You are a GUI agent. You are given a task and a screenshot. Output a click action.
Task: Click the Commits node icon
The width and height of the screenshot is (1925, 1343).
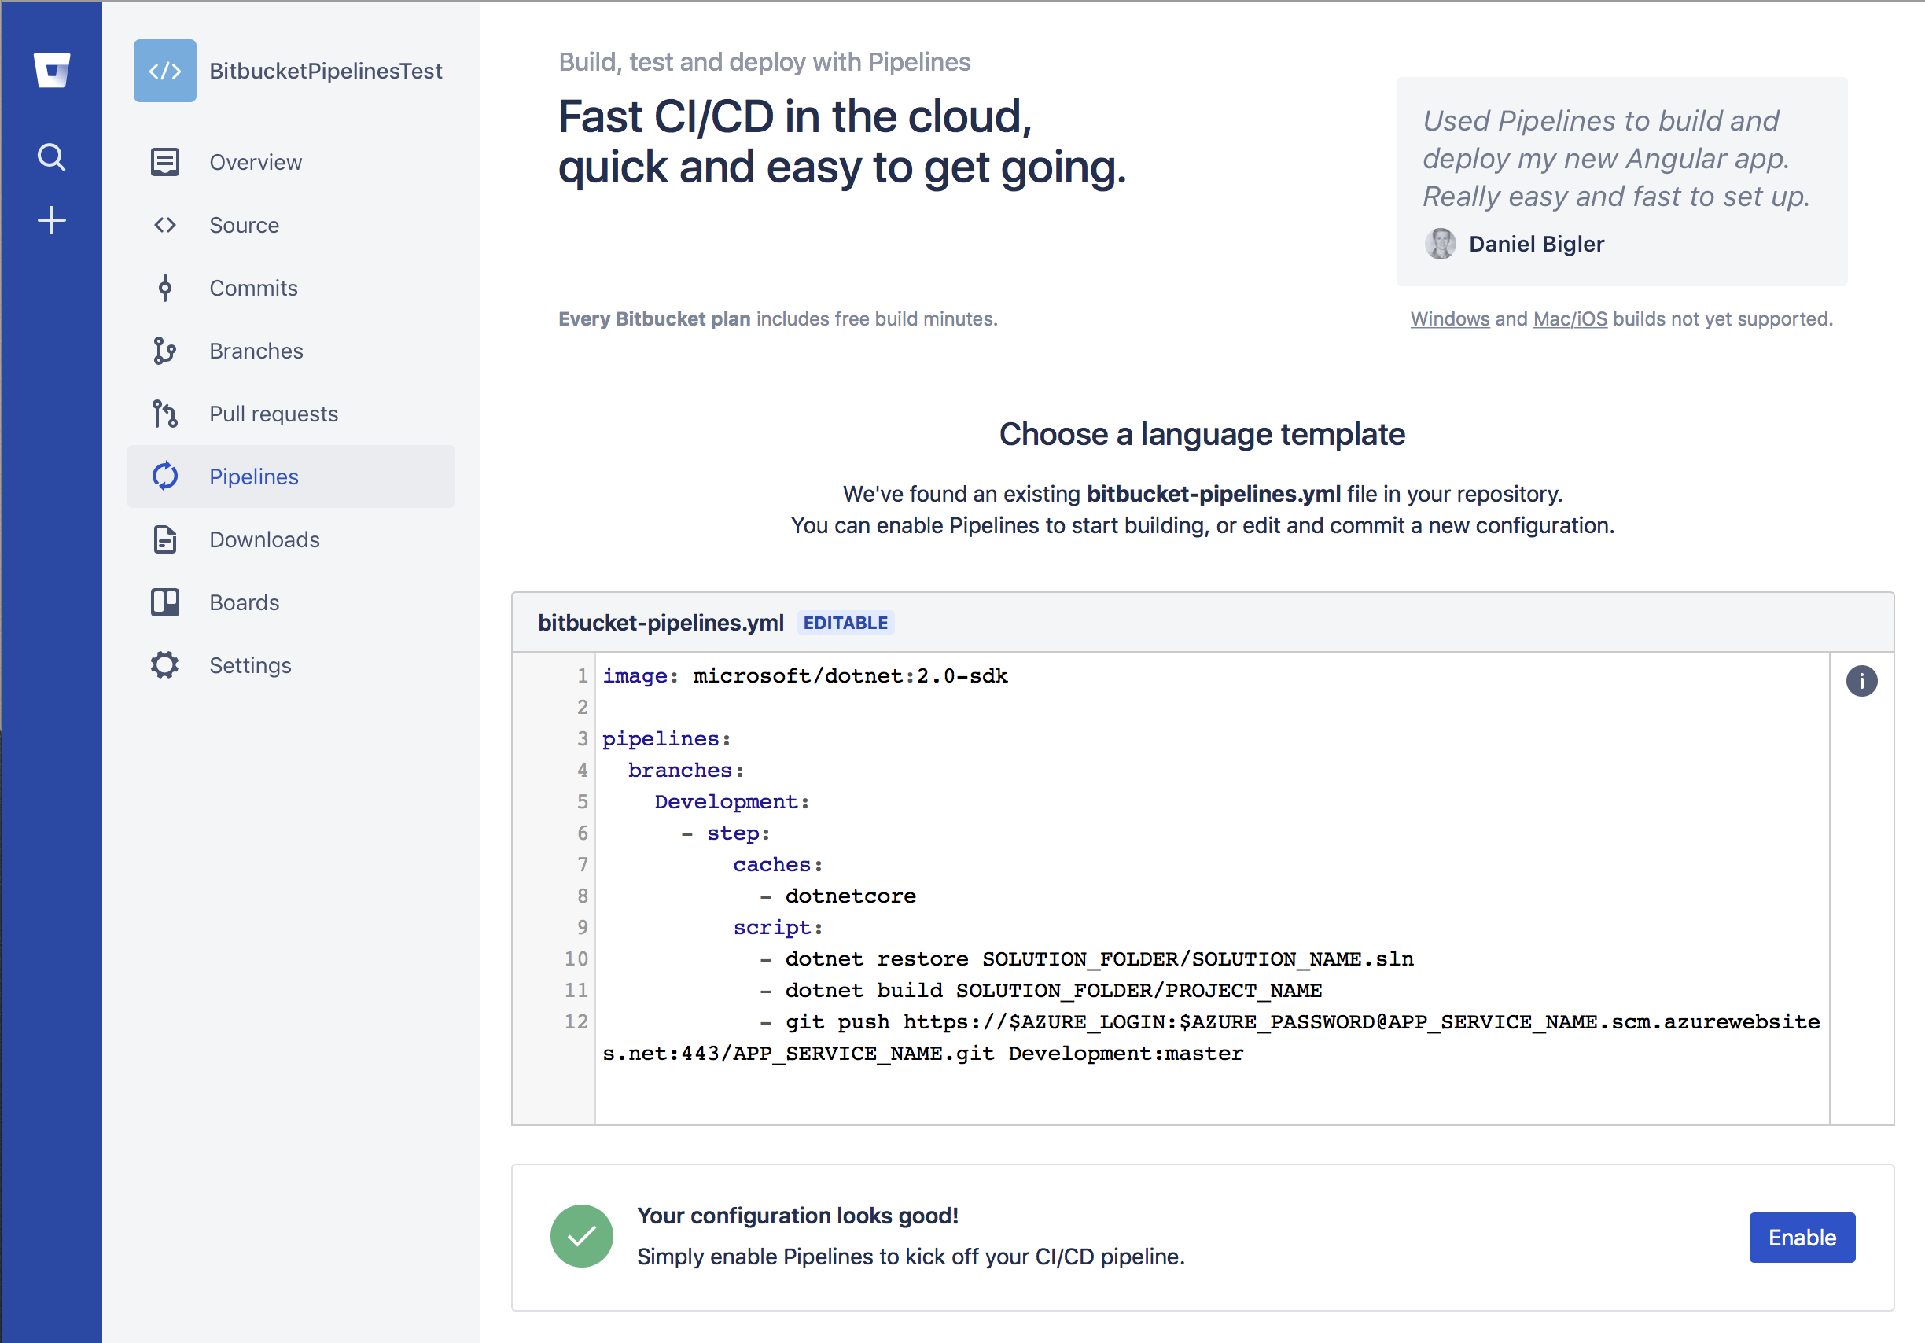(x=165, y=288)
